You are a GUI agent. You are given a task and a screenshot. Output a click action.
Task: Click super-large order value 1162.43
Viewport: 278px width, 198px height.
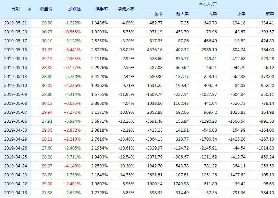tap(181, 103)
